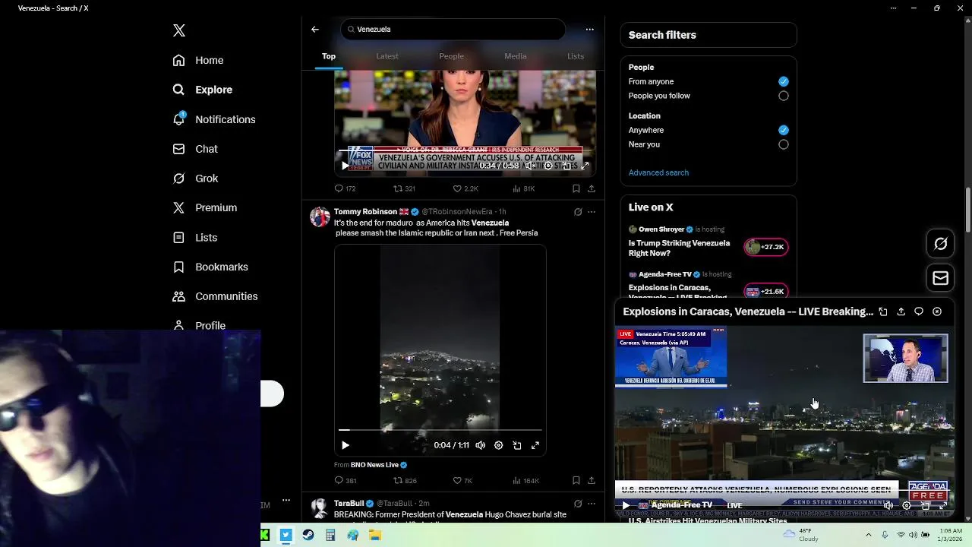Seek in Tommy Robinson video progress bar
The image size is (972, 547).
tap(440, 431)
